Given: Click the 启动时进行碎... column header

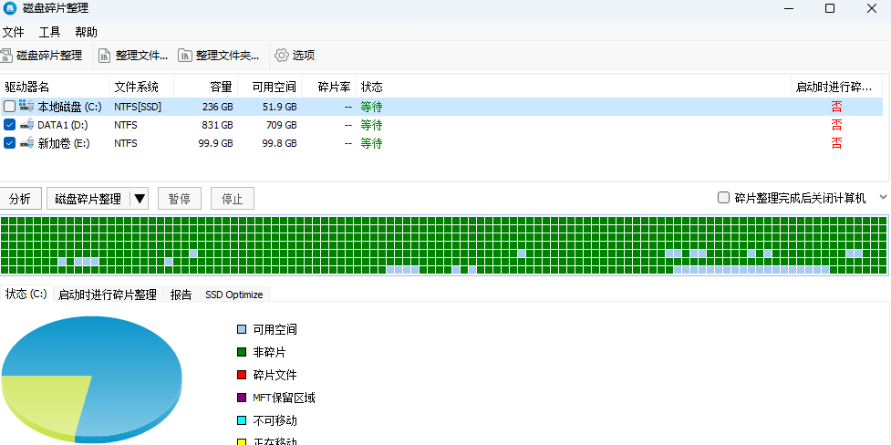Looking at the screenshot, I should 836,87.
